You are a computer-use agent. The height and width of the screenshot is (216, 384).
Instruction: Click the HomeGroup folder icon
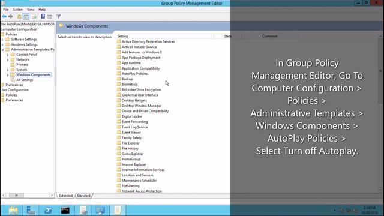tap(119, 159)
